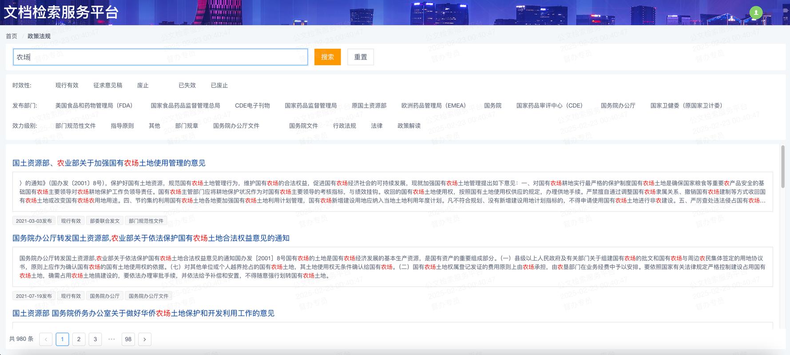The height and width of the screenshot is (355, 790).
Task: Filter level by 指导原则
Action: tap(122, 126)
